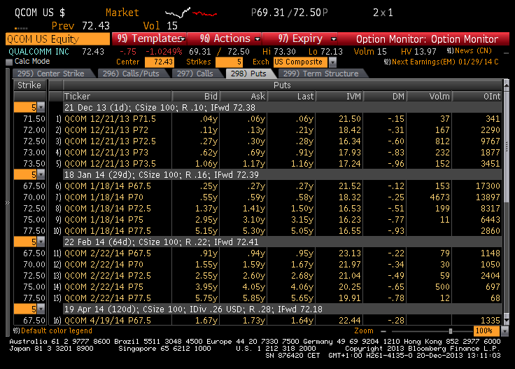This screenshot has width=515, height=369.
Task: Sort by the Bid column header
Action: click(x=196, y=96)
